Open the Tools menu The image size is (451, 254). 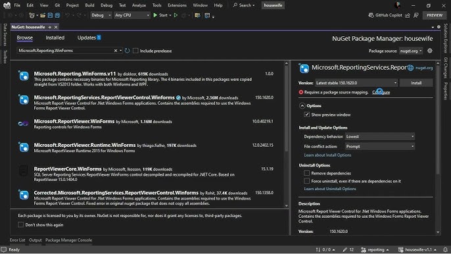156,5
